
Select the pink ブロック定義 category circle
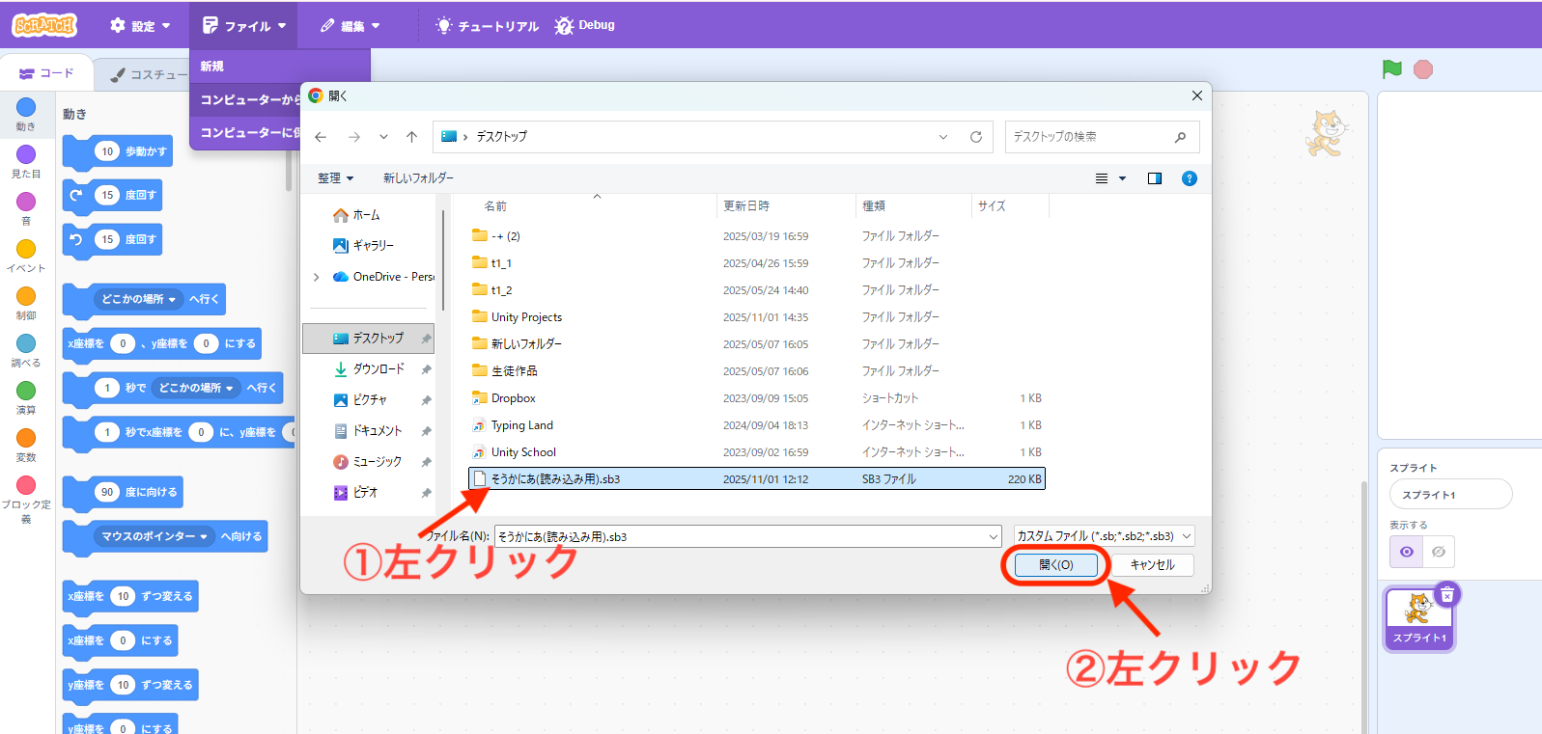26,485
